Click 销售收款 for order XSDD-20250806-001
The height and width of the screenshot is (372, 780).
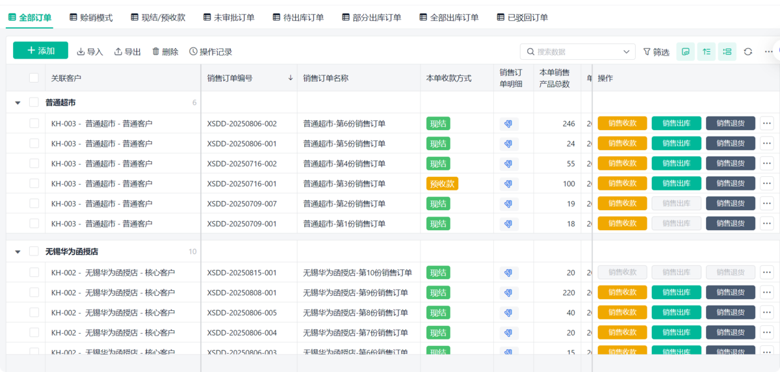pyautogui.click(x=622, y=144)
